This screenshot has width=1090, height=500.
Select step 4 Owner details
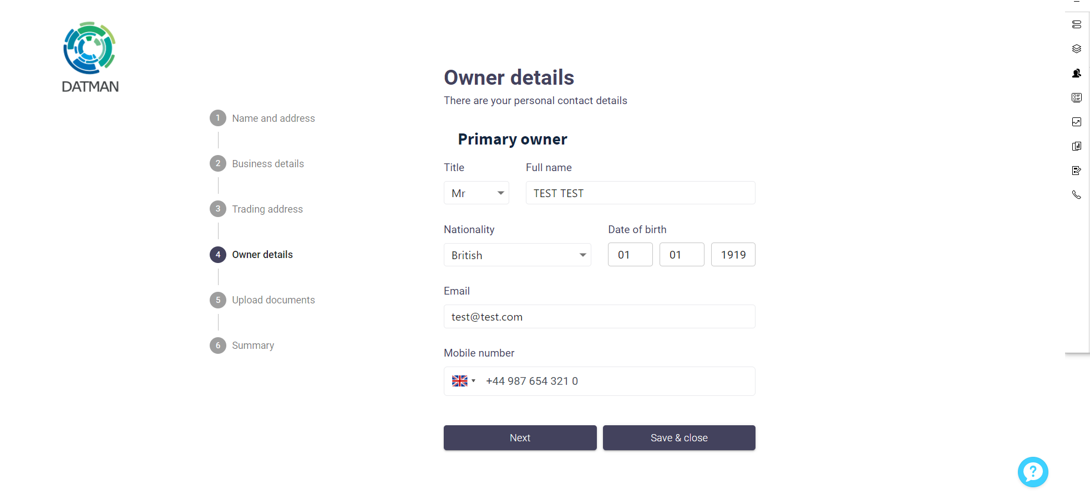click(251, 254)
